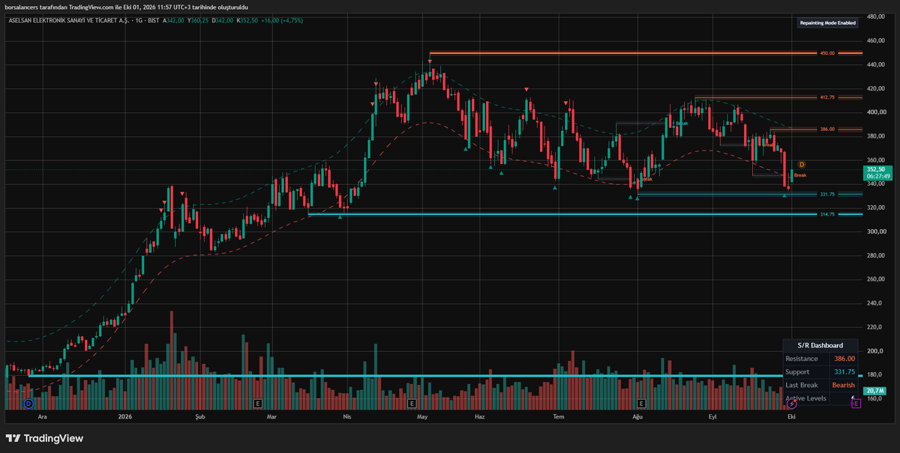The image size is (900, 453).
Task: Click the 400,00 price axis label
Action: tap(876, 112)
